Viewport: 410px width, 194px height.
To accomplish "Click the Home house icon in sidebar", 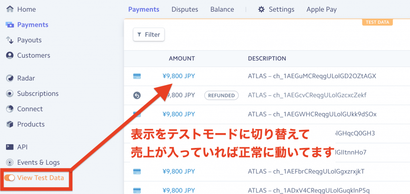I will [x=10, y=10].
